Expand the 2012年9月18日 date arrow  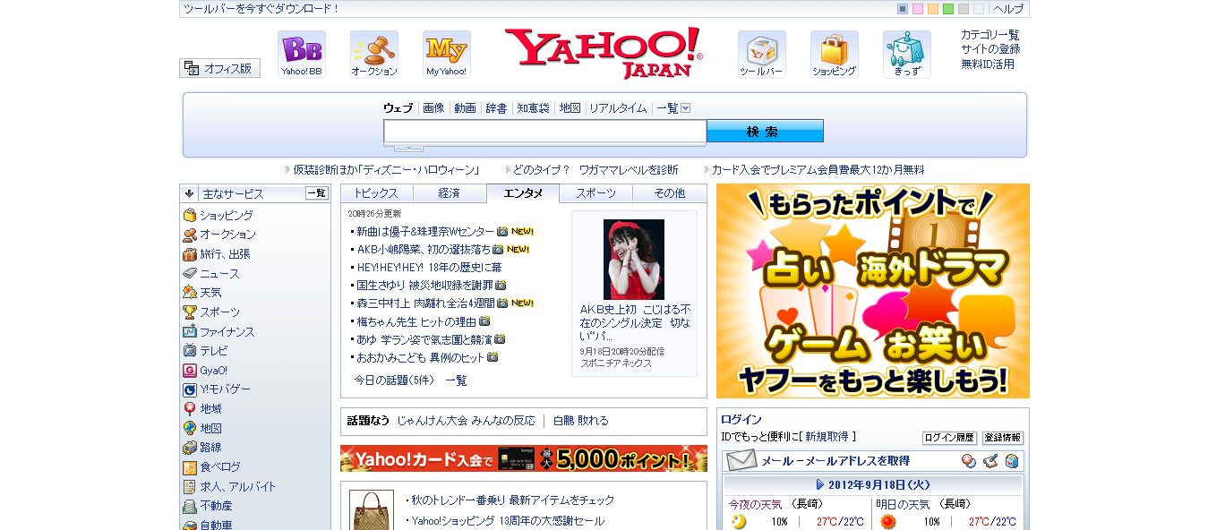tap(820, 484)
